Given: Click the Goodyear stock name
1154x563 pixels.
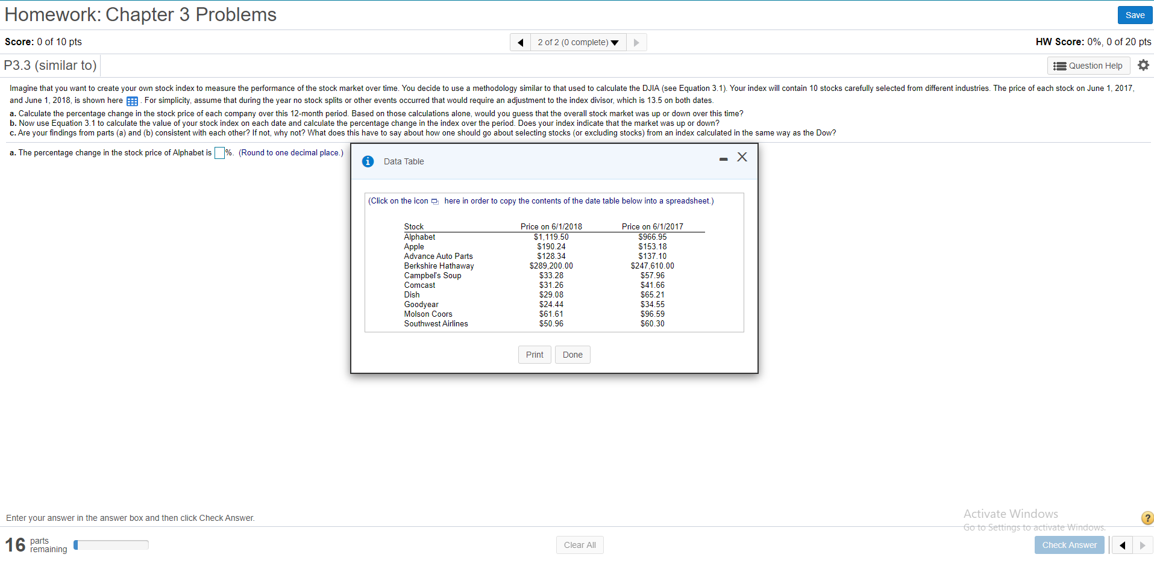Looking at the screenshot, I should [421, 305].
